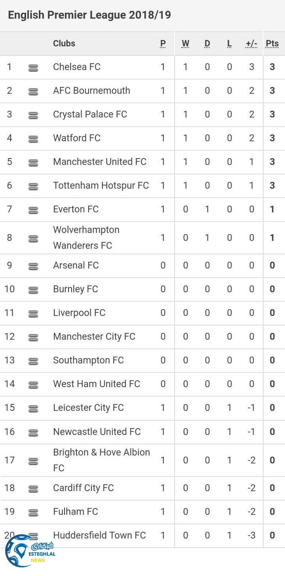The image size is (285, 576).
Task: Click the D draws column header
Action: point(207,43)
